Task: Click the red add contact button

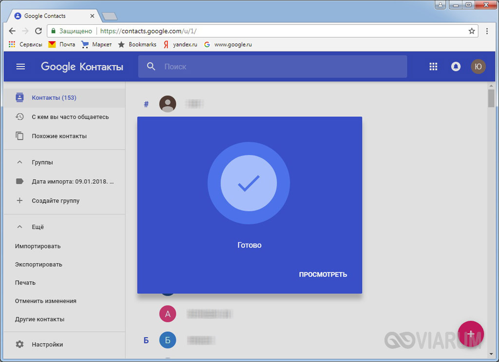Action: point(471,334)
